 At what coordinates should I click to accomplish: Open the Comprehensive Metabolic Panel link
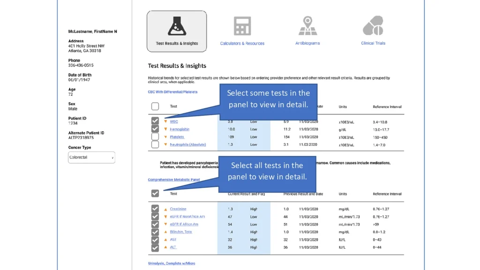click(173, 180)
